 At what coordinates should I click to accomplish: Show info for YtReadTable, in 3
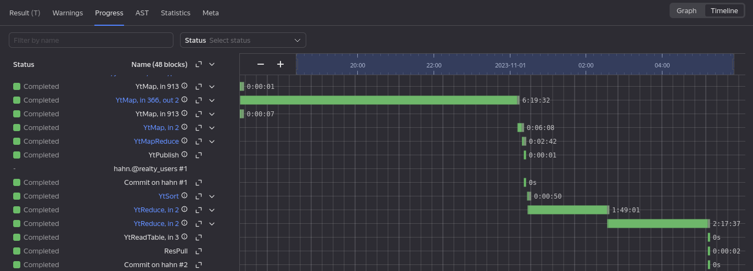(x=184, y=237)
